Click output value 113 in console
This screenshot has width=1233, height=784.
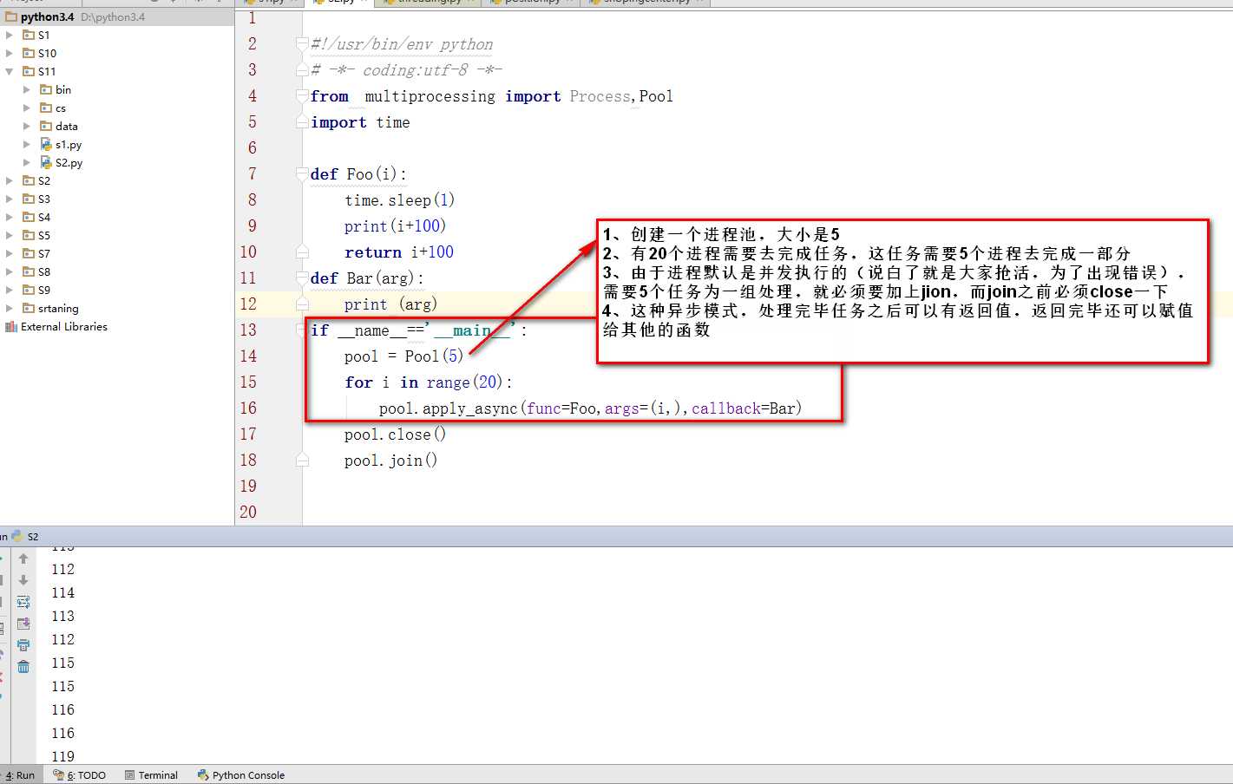click(63, 616)
